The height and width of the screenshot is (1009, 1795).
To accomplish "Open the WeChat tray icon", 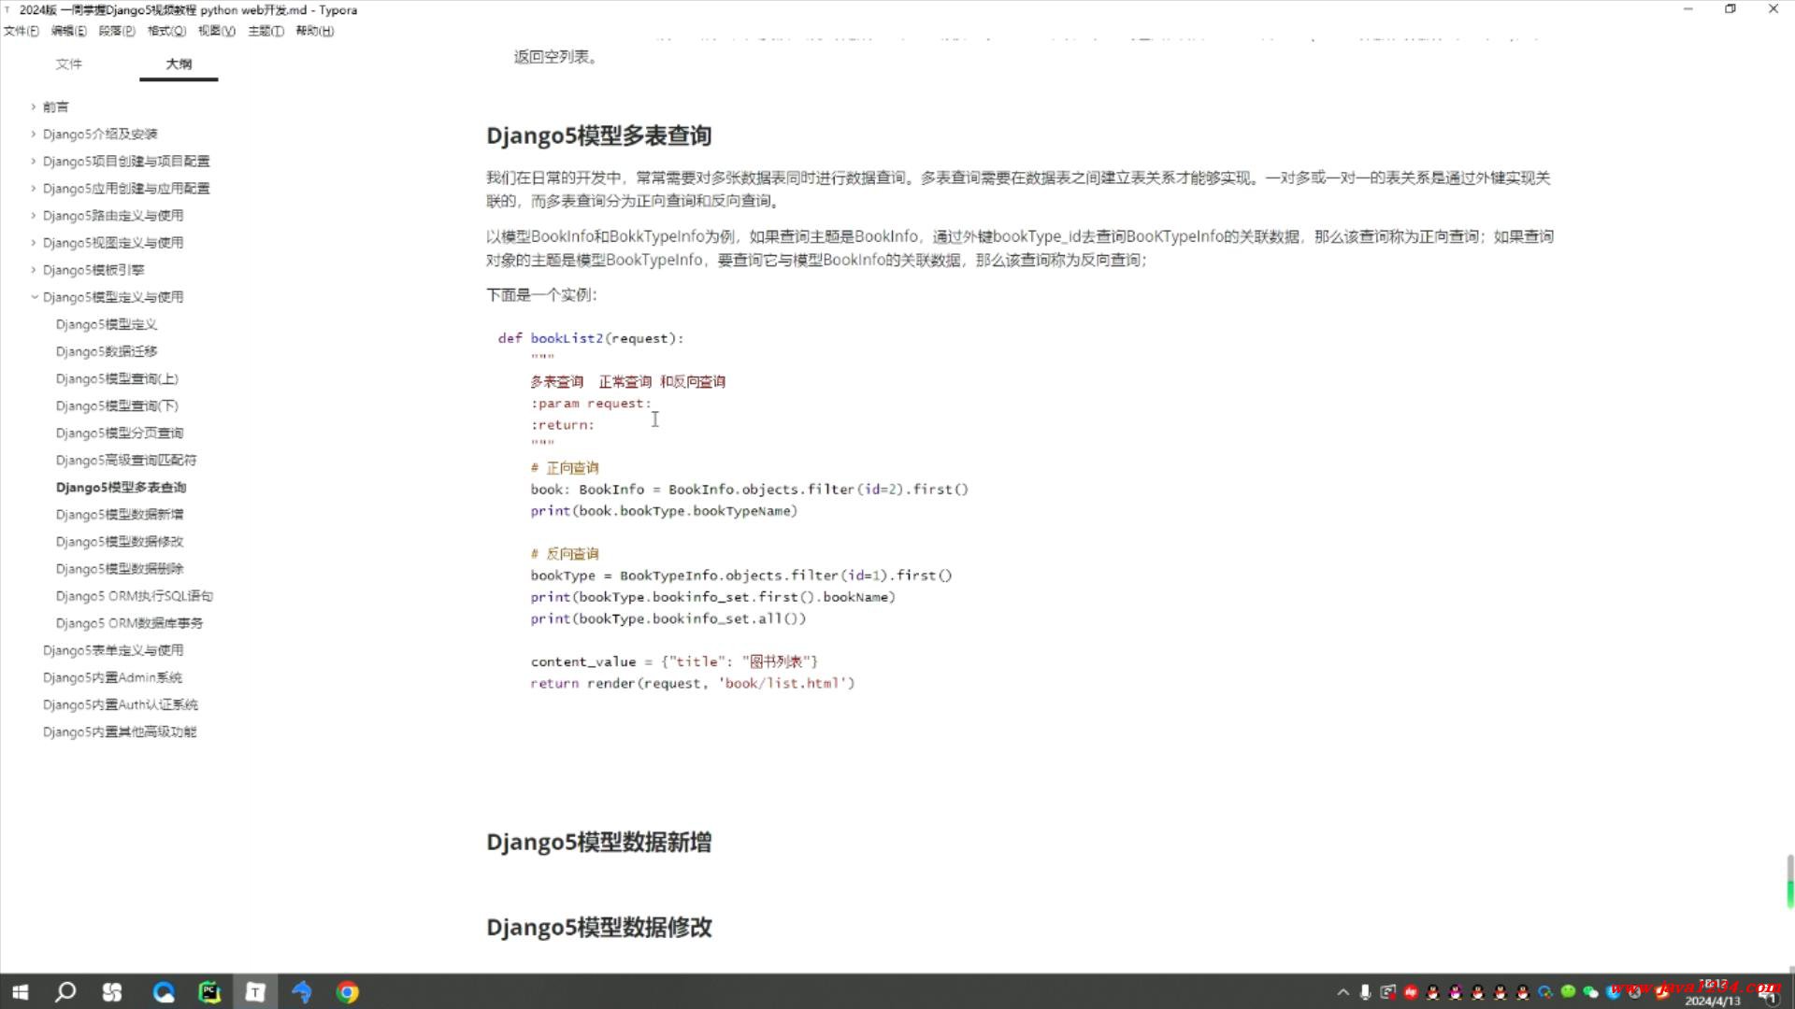I will [1590, 992].
